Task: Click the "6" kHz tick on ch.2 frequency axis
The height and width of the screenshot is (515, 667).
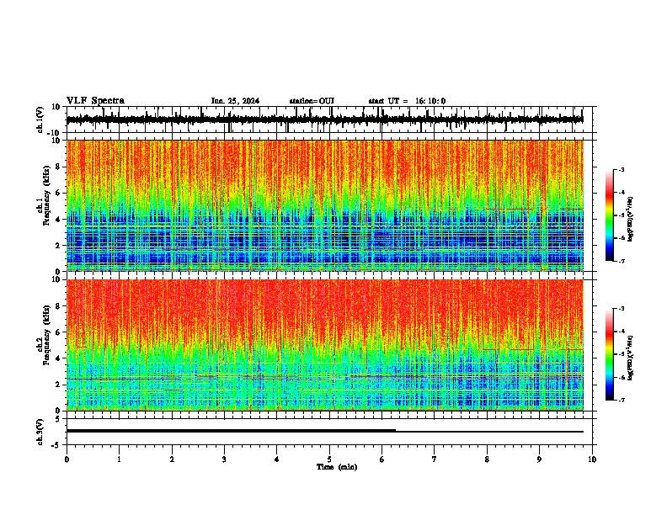Action: 58,332
